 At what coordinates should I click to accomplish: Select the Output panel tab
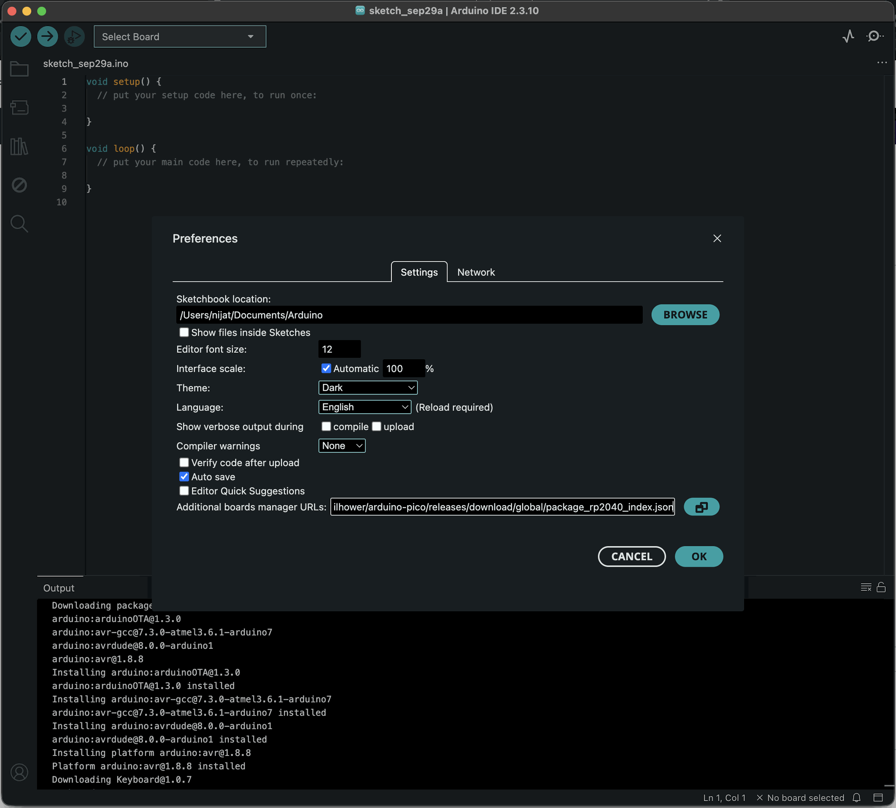(x=59, y=588)
